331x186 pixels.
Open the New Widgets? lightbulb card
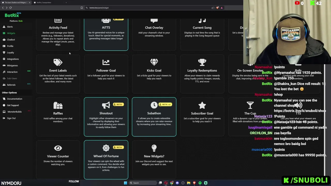(154, 160)
